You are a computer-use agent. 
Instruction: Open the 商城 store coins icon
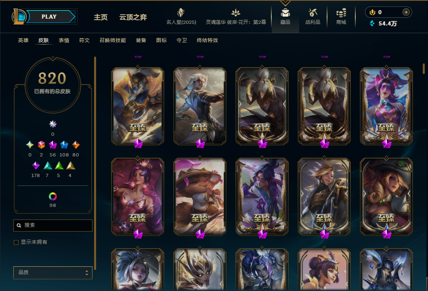pyautogui.click(x=341, y=13)
